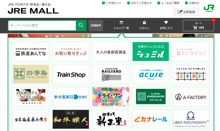This screenshot has width=220, height=131.
Task: Open the 詳細検索 advanced search
Action: point(96,25)
